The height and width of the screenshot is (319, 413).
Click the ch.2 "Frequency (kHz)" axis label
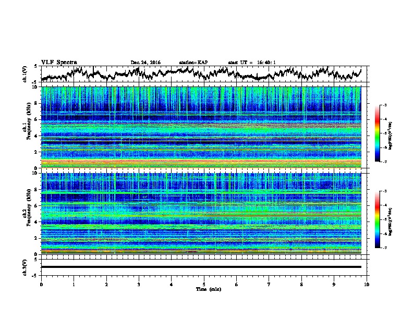(x=29, y=207)
